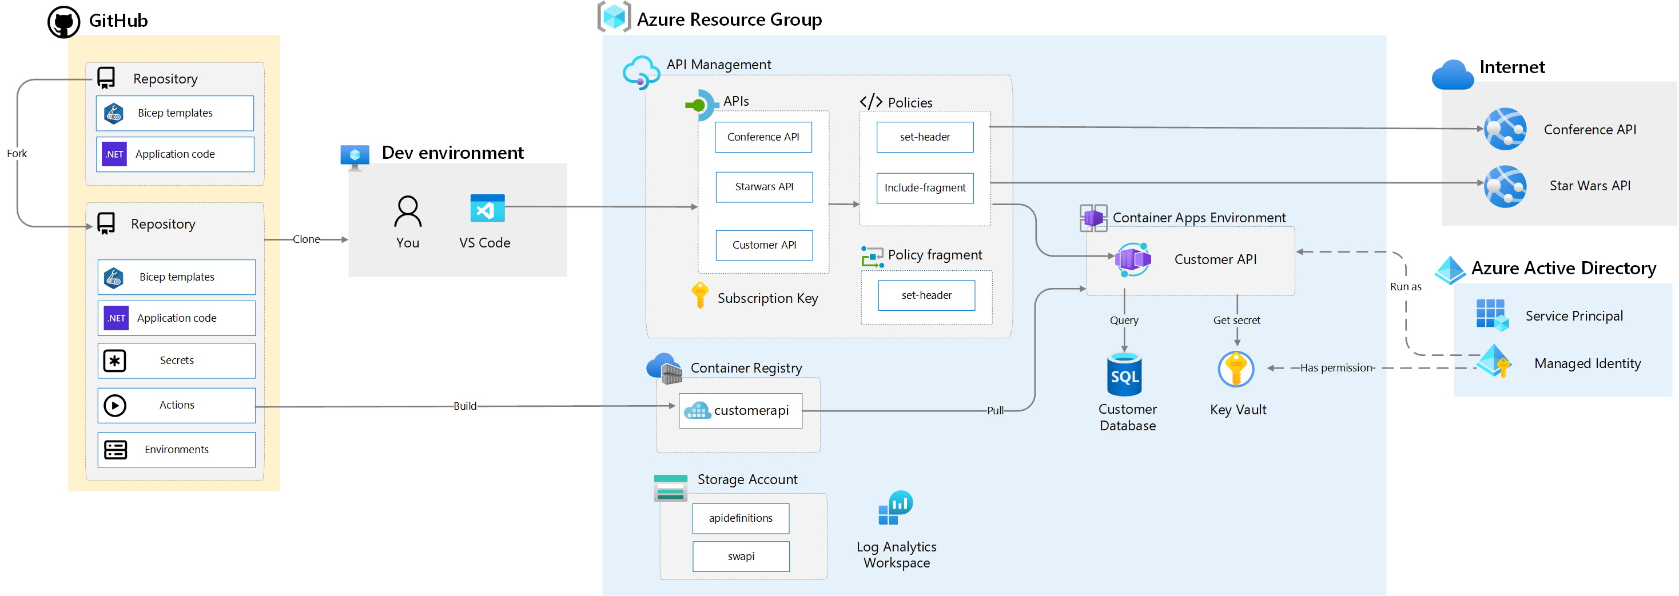
Task: Click the Managed Identity icon
Action: [1494, 361]
